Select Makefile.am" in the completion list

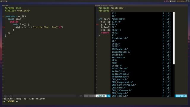(x=142, y=68)
